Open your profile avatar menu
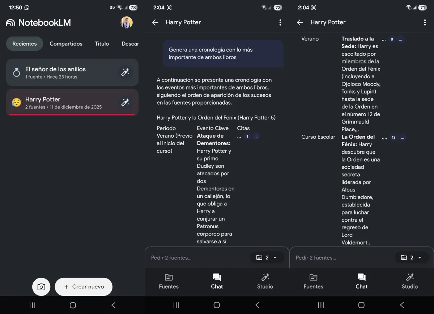The image size is (434, 314). click(126, 22)
